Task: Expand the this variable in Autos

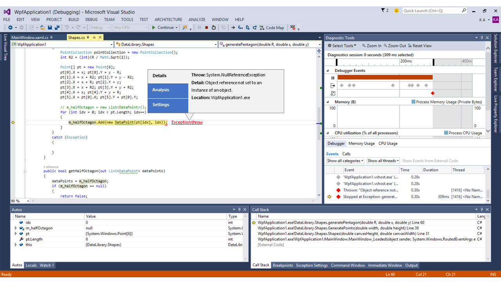Action: pyautogui.click(x=16, y=244)
